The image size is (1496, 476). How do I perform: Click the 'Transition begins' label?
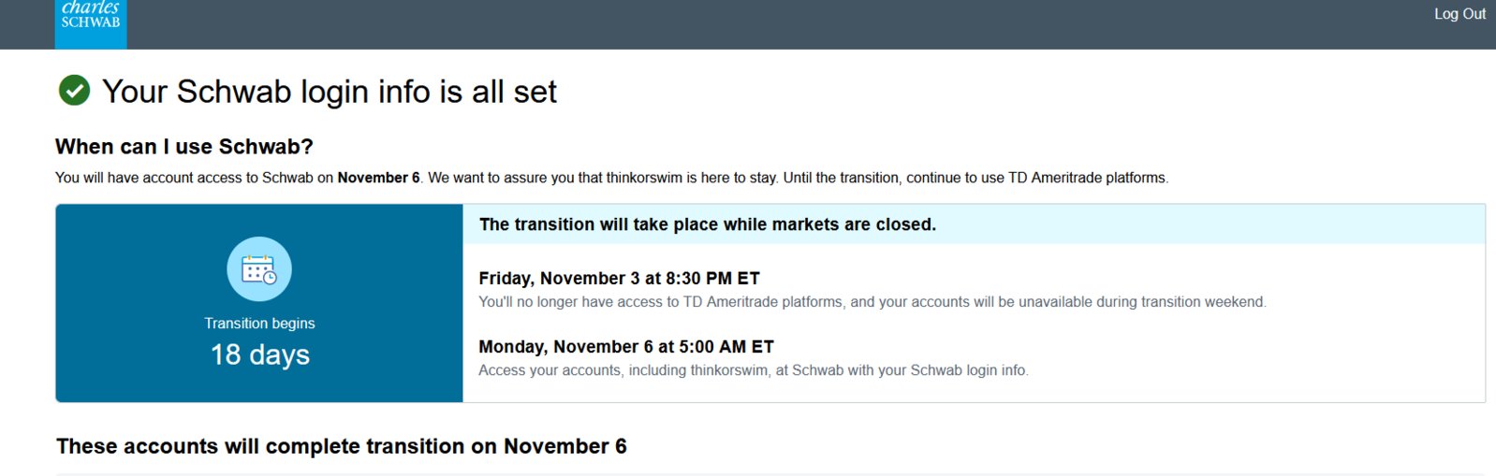coord(259,324)
